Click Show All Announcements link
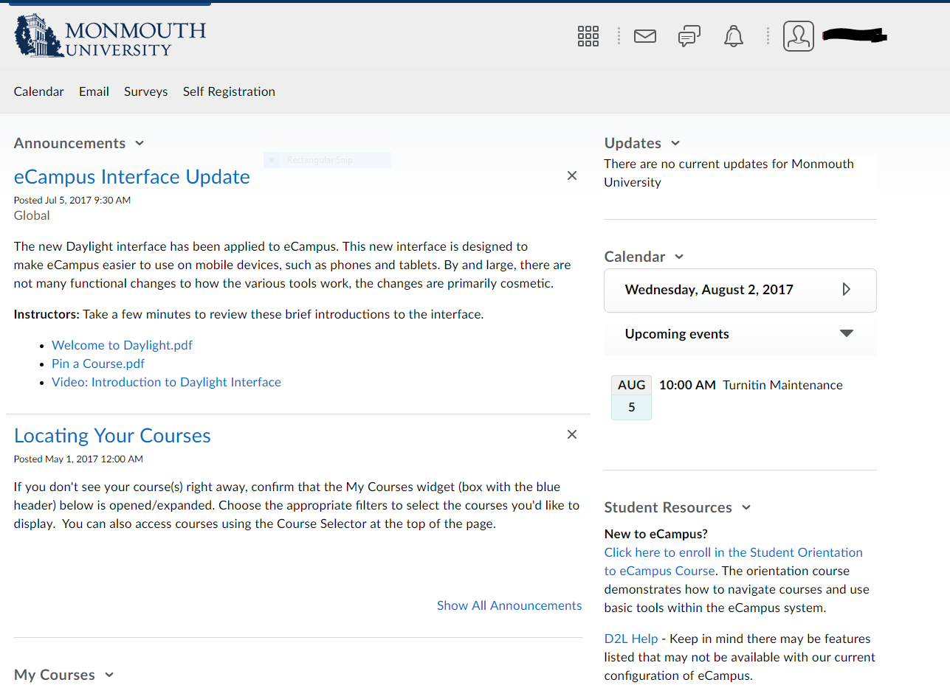The height and width of the screenshot is (688, 950). click(509, 605)
